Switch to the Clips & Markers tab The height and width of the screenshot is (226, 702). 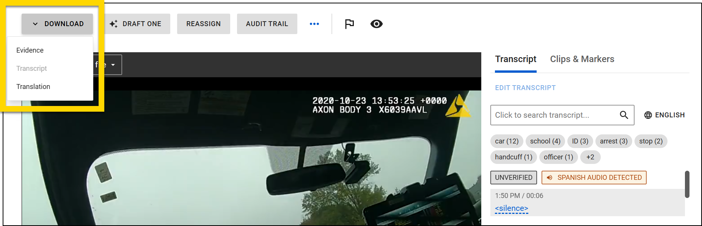582,59
